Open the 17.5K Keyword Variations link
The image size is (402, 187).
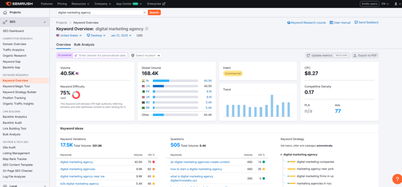[66, 145]
